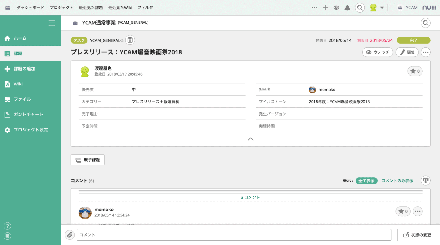Open momoko comment options menu
Viewport: 440px width, 245px height.
pos(418,211)
